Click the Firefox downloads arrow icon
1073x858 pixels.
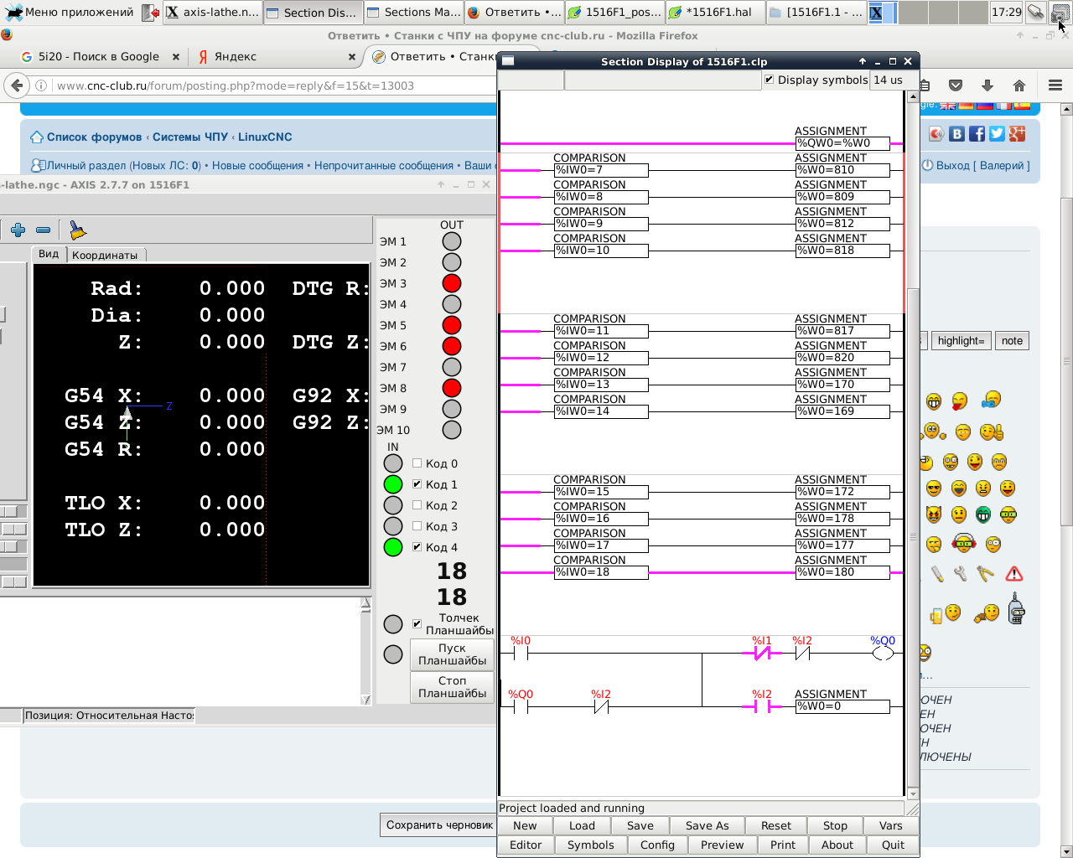click(987, 85)
